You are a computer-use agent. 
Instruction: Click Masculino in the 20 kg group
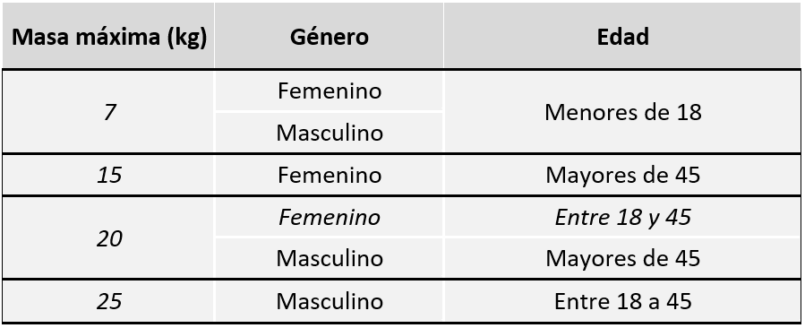click(330, 259)
